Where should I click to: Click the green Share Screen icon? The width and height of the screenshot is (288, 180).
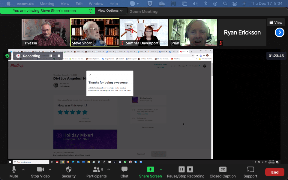pos(151,169)
